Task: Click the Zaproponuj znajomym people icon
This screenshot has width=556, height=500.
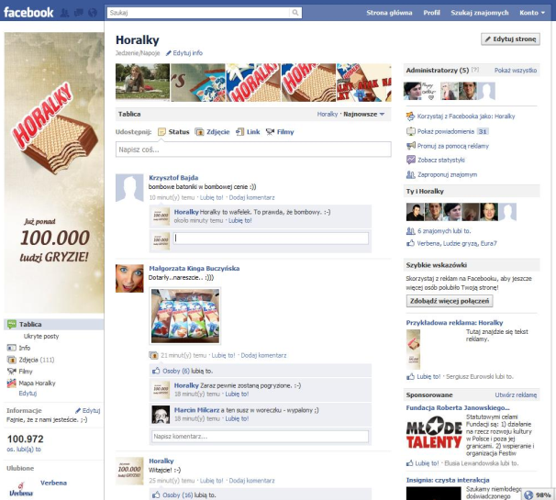Action: [x=411, y=174]
